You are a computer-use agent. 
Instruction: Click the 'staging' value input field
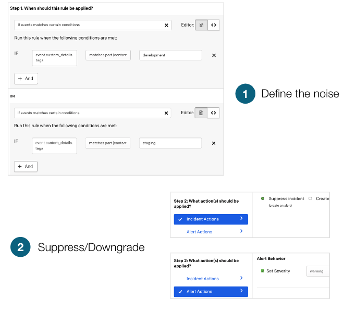pos(170,143)
